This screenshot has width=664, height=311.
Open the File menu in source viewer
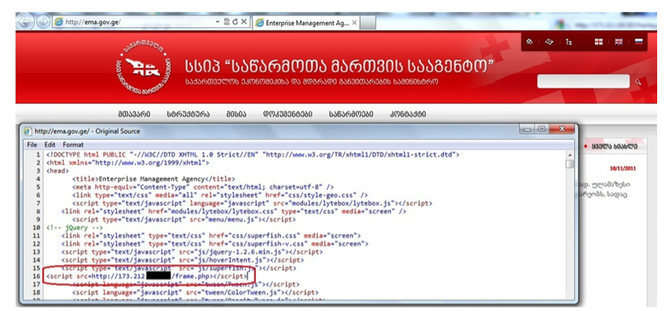point(32,145)
